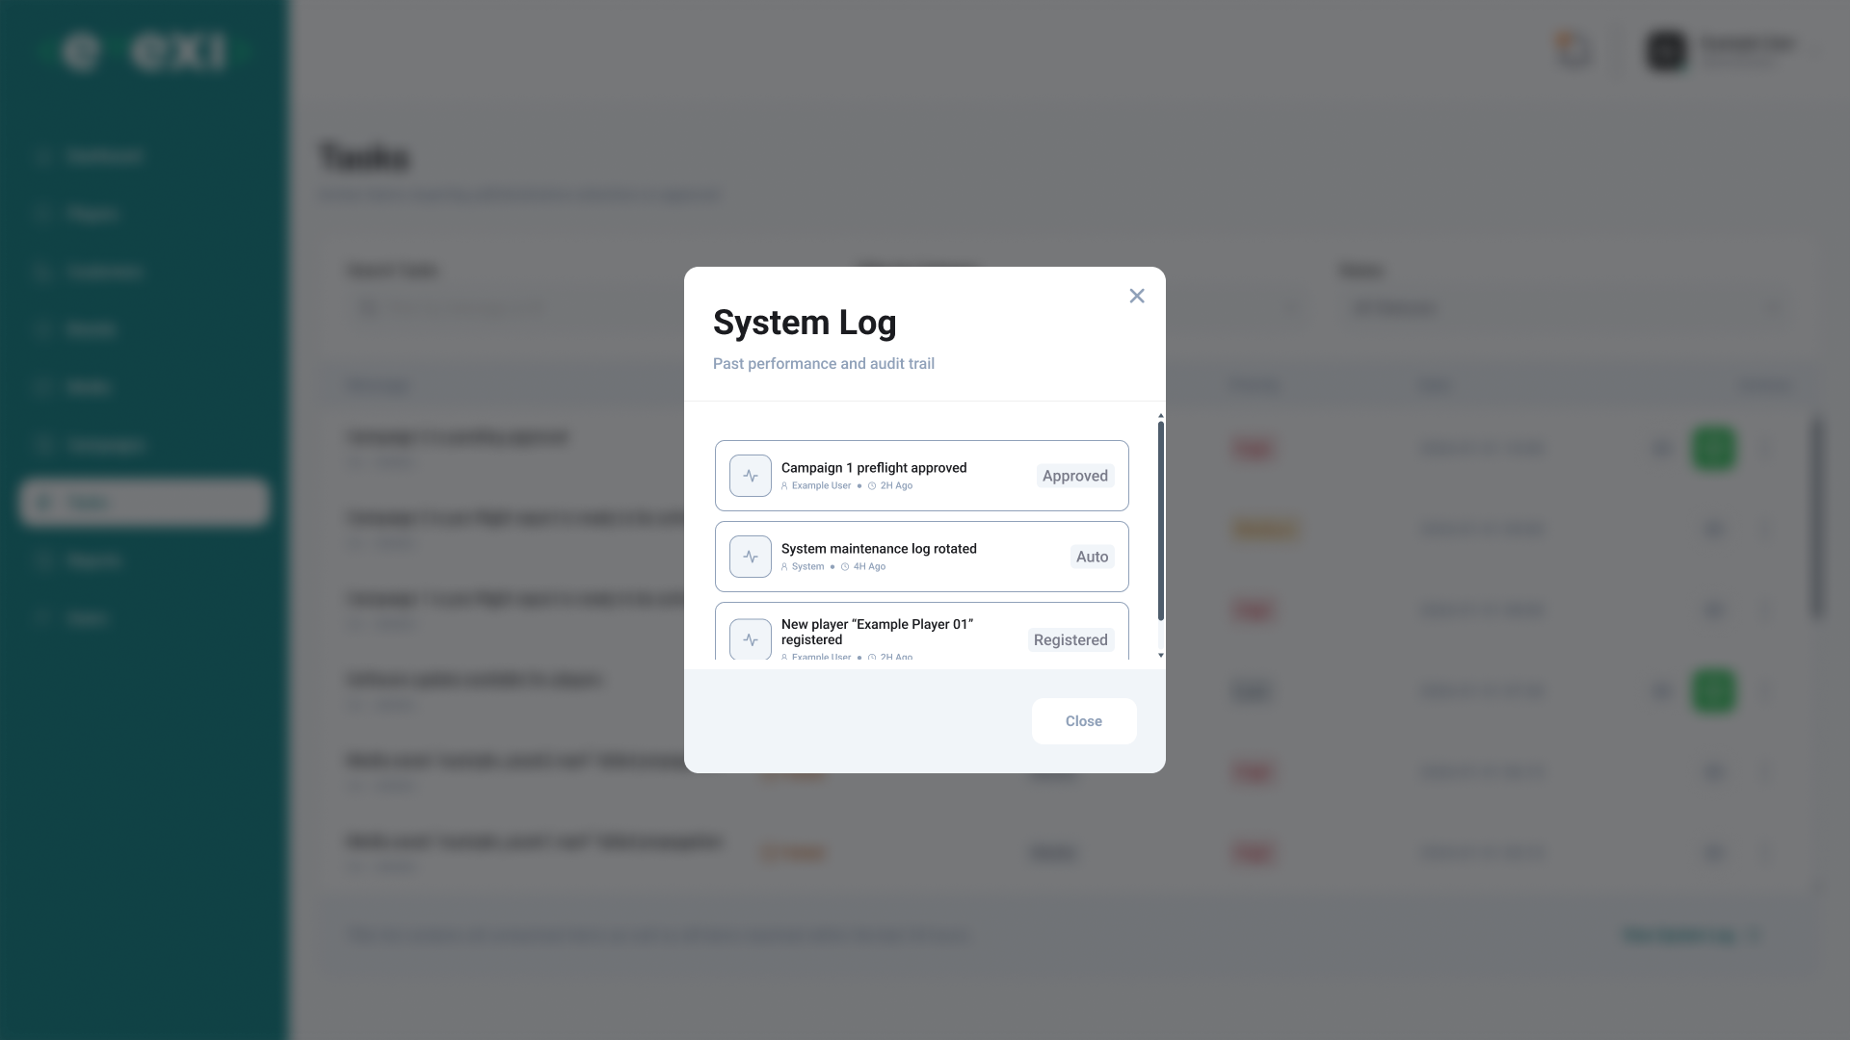Image resolution: width=1850 pixels, height=1040 pixels.
Task: Click the scrollbar down arrow in the log list
Action: point(1161,656)
